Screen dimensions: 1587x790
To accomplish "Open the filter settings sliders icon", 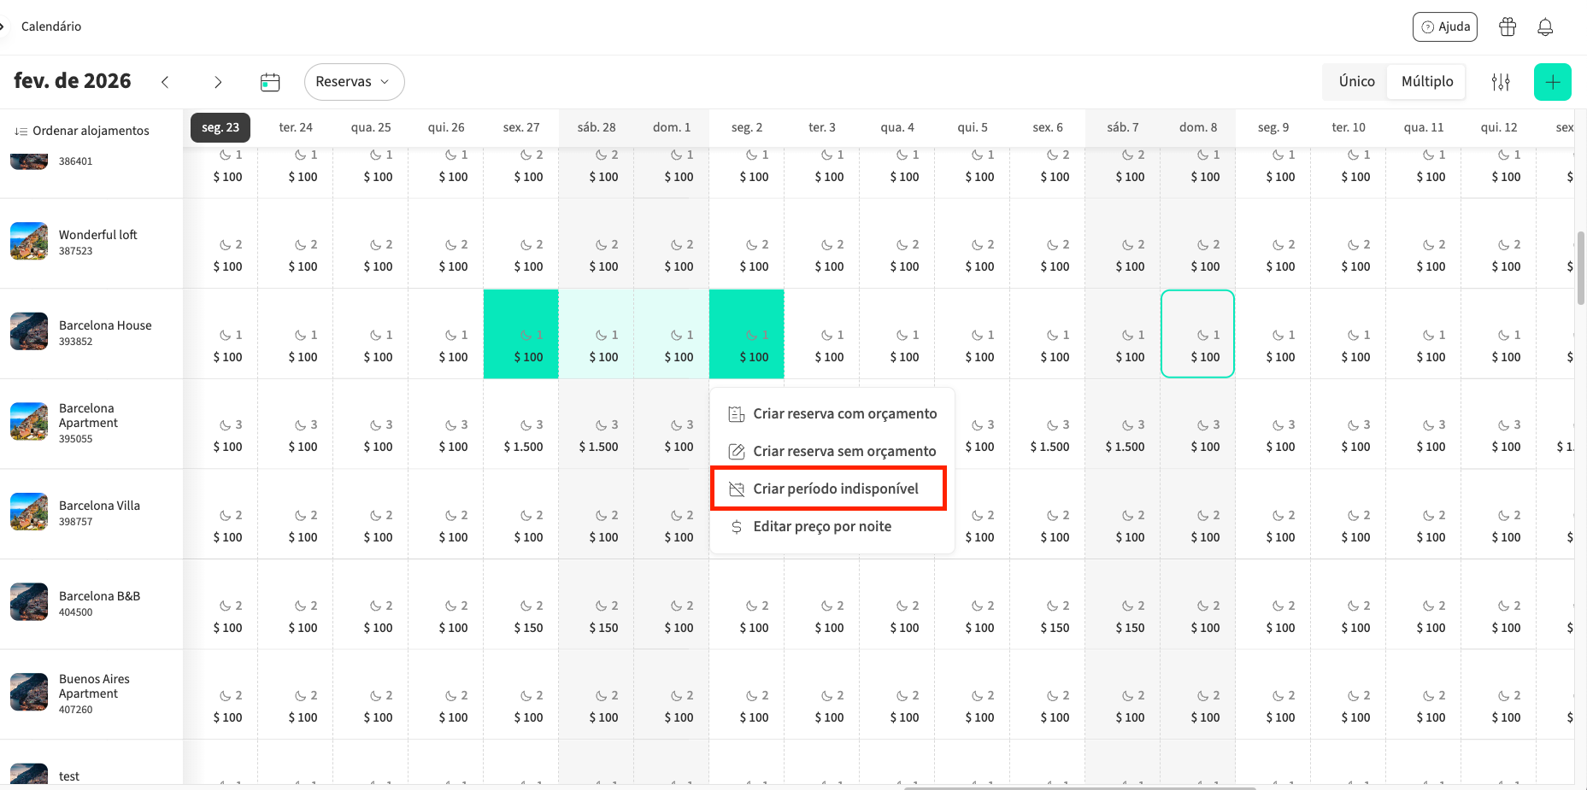I will coord(1501,82).
